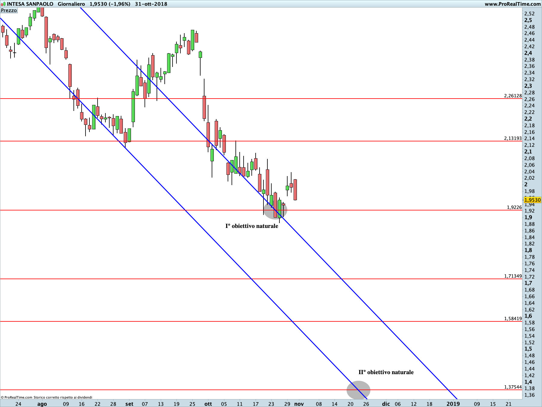Screen dimensions: 542x407
Task: Click the 1,8 price axis label
Action: click(528, 250)
